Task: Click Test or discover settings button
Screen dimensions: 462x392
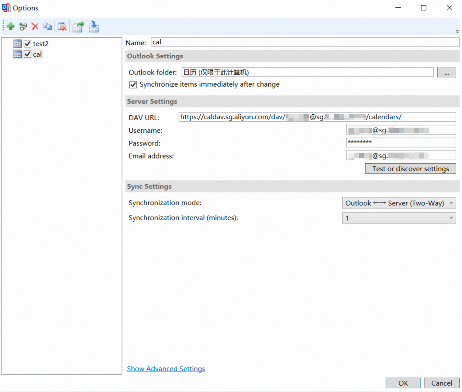Action: 410,169
